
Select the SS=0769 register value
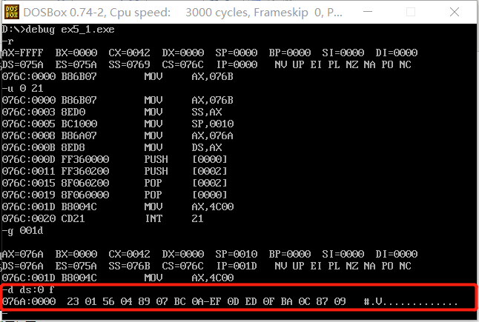[x=129, y=64]
